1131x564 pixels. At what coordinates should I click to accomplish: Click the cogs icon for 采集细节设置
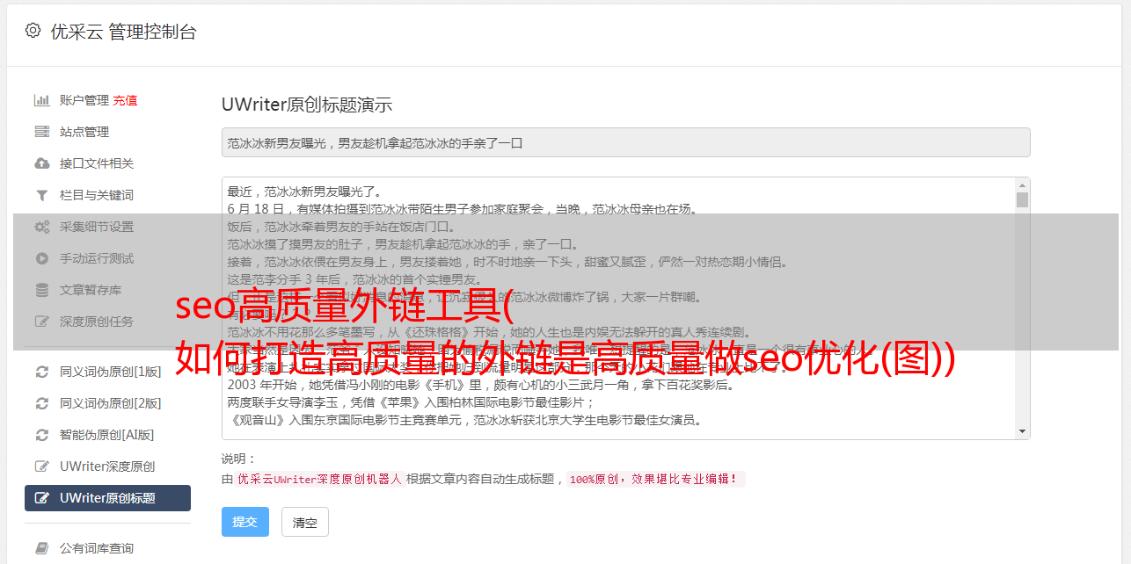coord(41,227)
